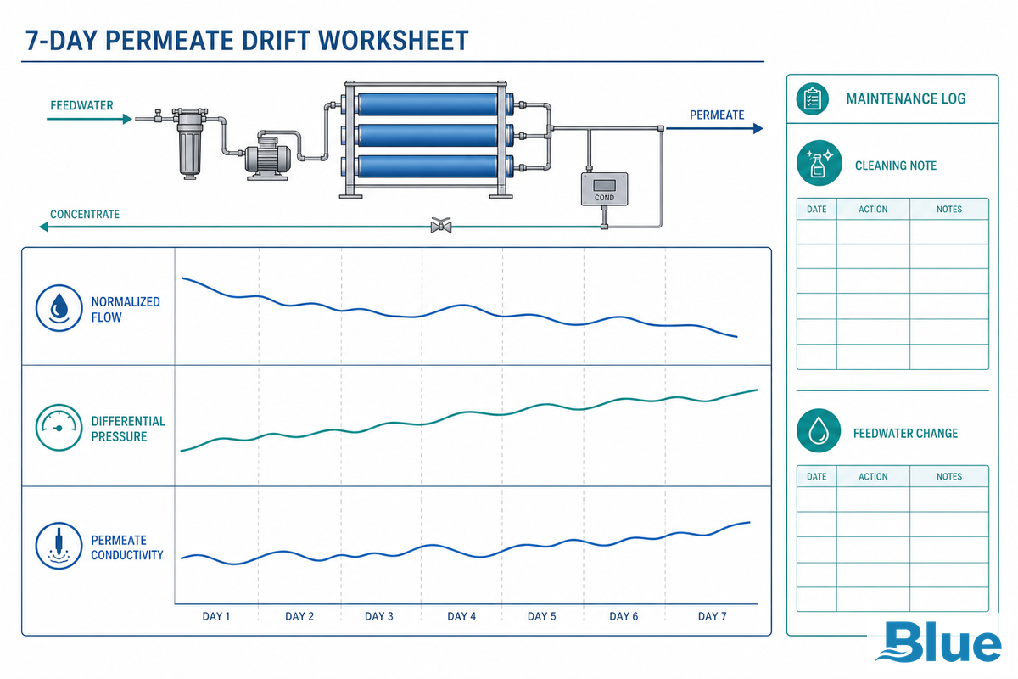Click the cartridge filter housing in the diagram

(188, 144)
